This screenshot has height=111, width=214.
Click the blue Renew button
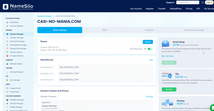point(148,42)
